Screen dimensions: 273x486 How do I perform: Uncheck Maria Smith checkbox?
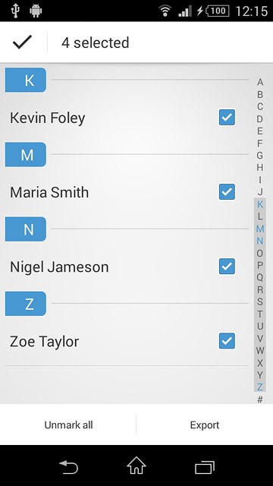(x=227, y=192)
